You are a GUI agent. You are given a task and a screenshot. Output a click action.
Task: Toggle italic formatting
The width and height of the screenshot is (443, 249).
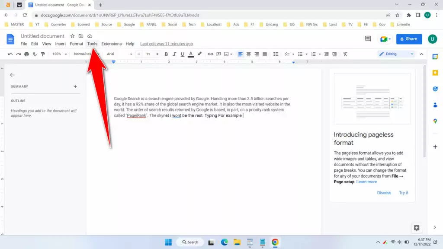(174, 54)
